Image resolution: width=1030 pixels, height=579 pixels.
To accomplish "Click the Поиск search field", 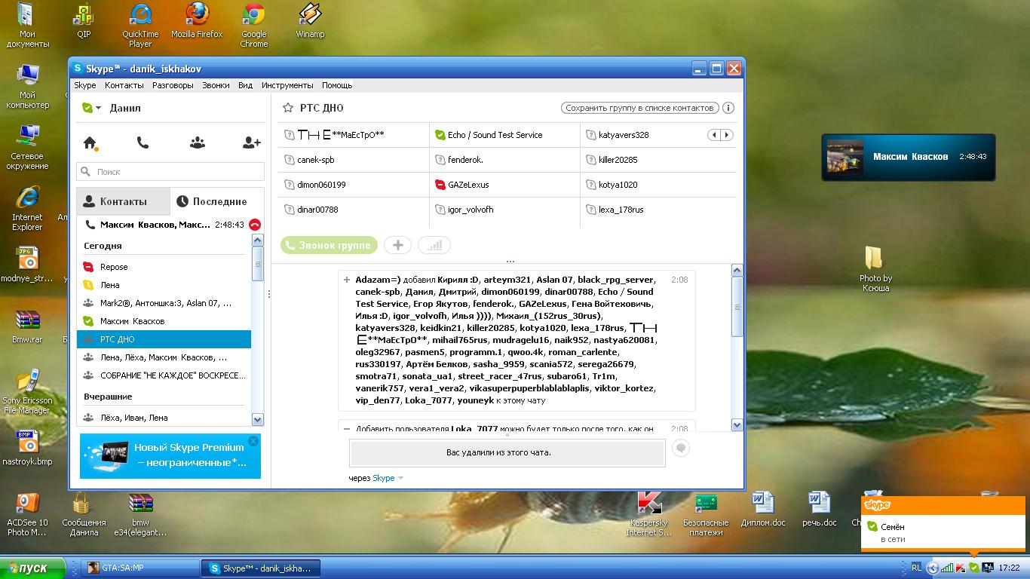I will point(170,172).
